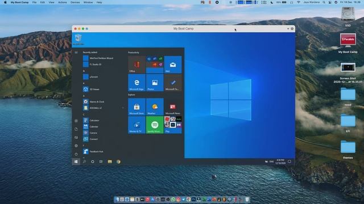Open Finder in the Dock
Viewport: 364px width, 204px height.
(x=117, y=199)
